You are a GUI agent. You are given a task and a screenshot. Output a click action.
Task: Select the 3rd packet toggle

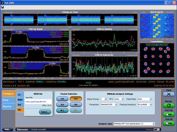[62, 104]
